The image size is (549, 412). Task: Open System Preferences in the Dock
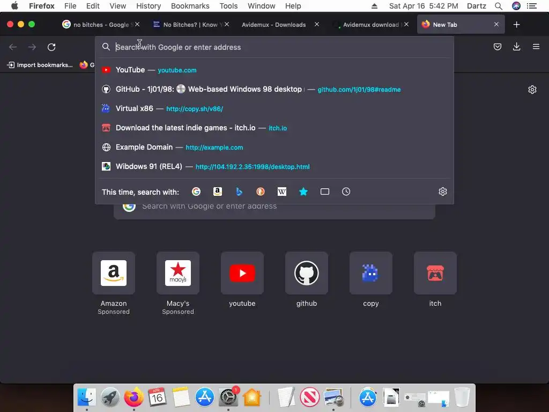pyautogui.click(x=228, y=398)
